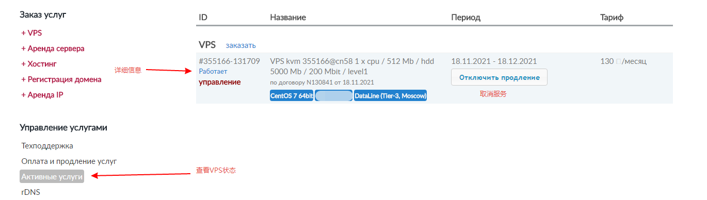Click the blurred blue tag badge
Screen dimensions: 707x200
[333, 96]
